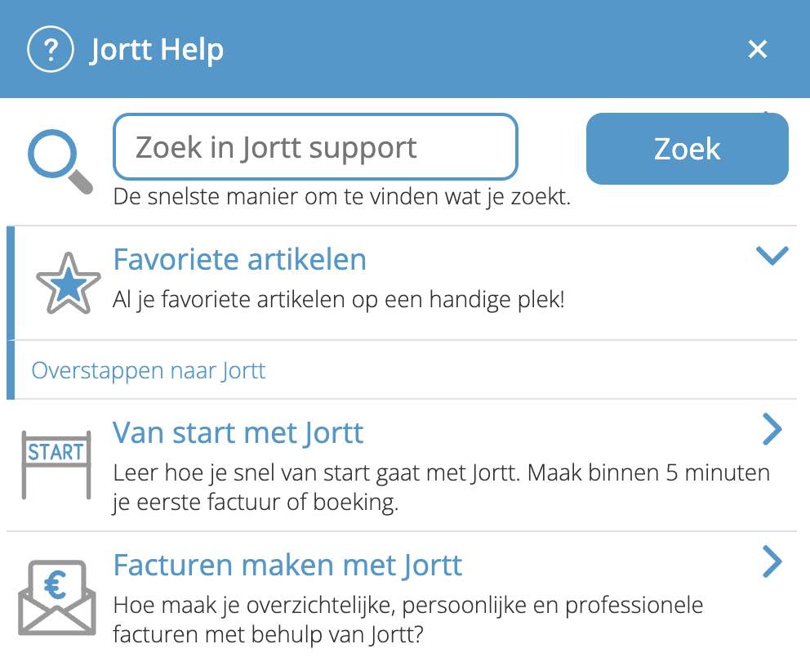Expand the Facturen maken met Jortt arrow
The width and height of the screenshot is (810, 662).
[772, 562]
